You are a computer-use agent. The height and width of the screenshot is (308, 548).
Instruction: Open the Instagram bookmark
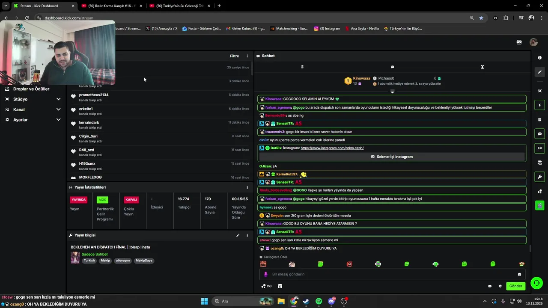327,29
